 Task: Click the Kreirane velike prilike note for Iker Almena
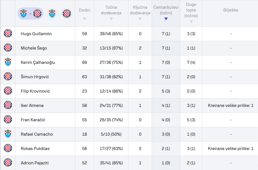point(231,106)
